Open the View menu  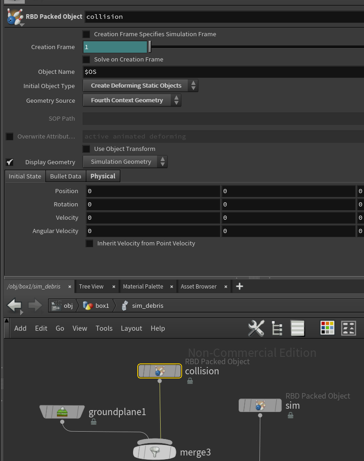click(80, 328)
